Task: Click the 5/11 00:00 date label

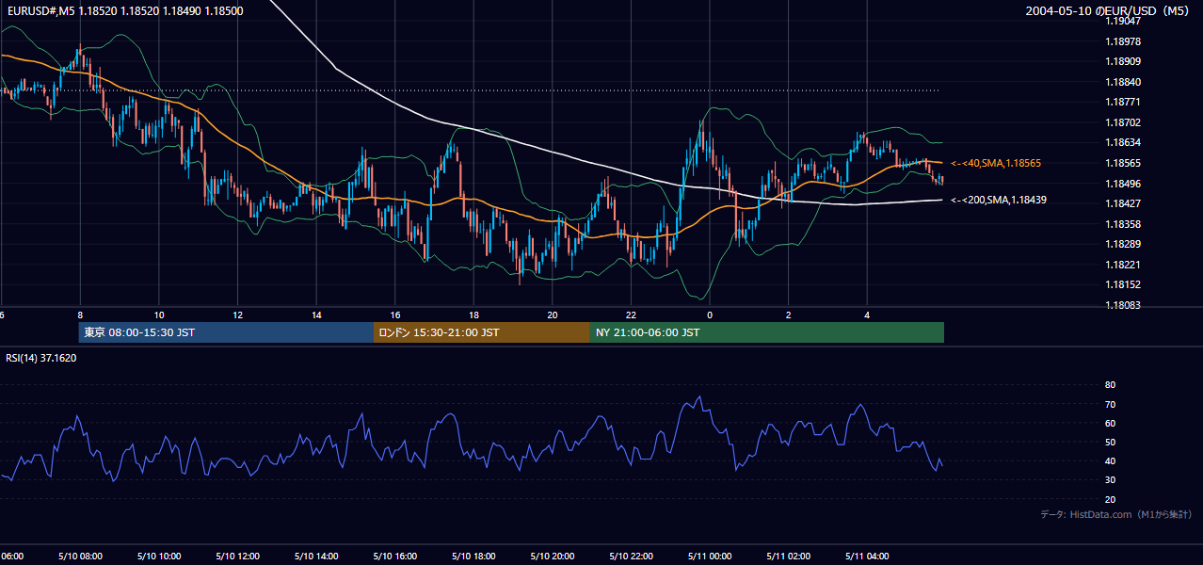Action: [x=710, y=556]
